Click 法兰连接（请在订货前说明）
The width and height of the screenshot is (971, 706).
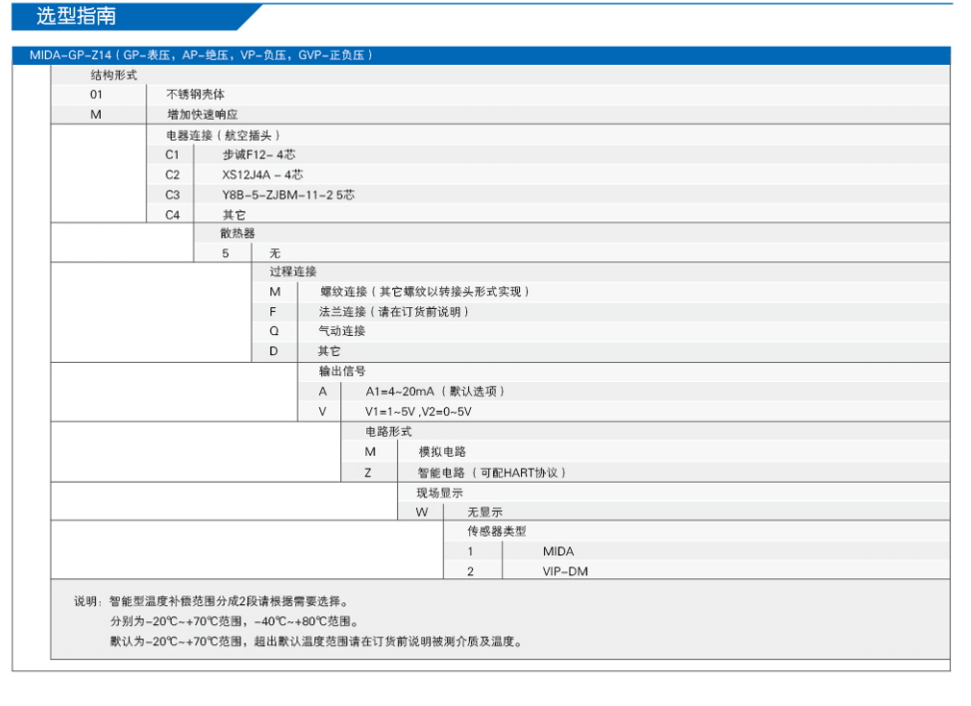pyautogui.click(x=393, y=312)
